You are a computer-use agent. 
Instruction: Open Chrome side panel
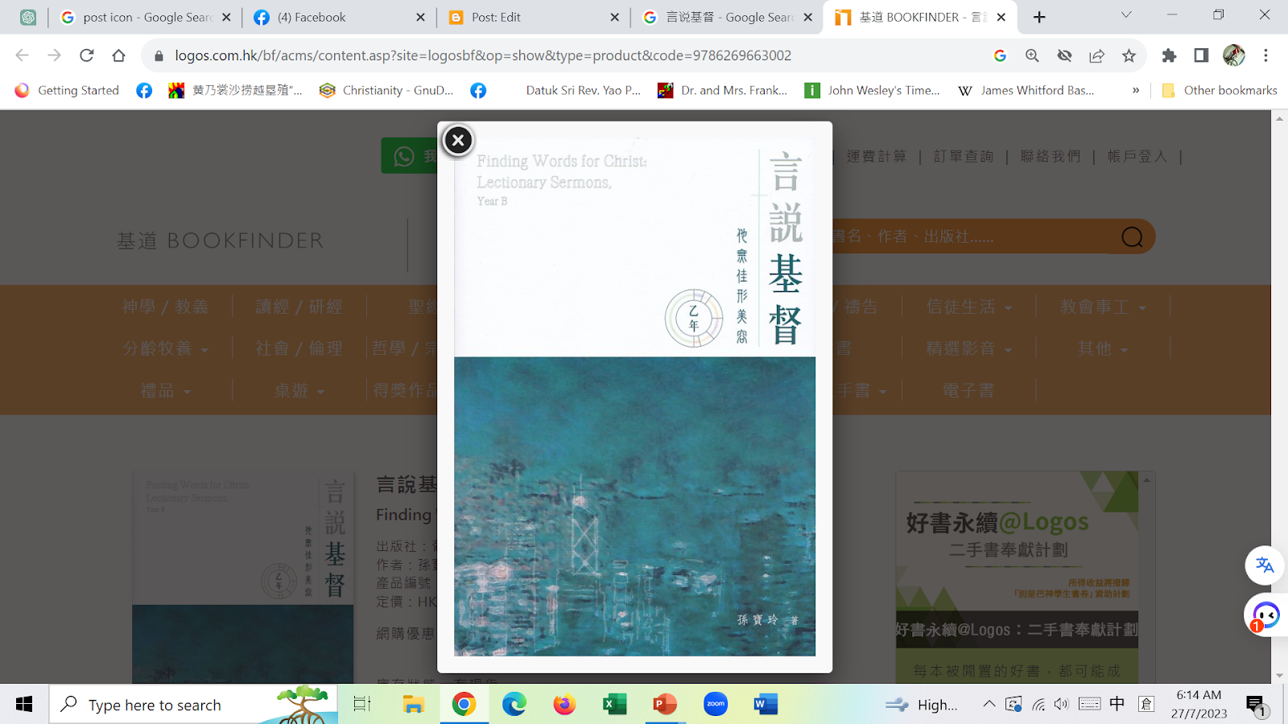click(1201, 56)
